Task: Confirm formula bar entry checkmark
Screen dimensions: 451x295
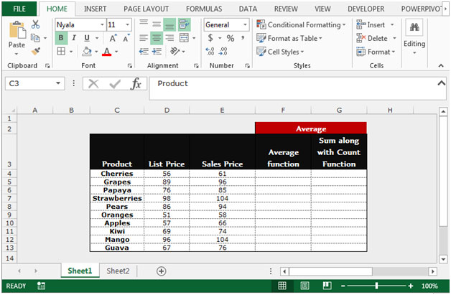Action: 115,84
